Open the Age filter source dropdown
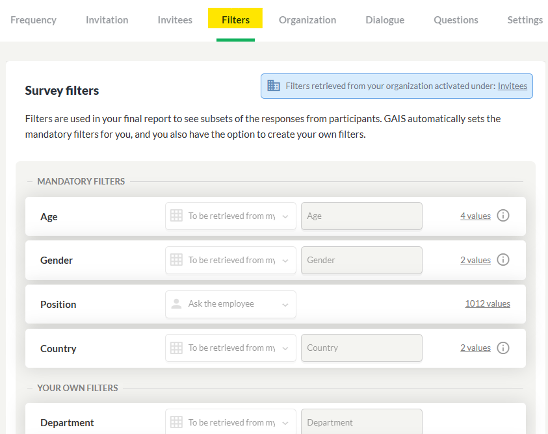This screenshot has width=548, height=434. (x=231, y=216)
